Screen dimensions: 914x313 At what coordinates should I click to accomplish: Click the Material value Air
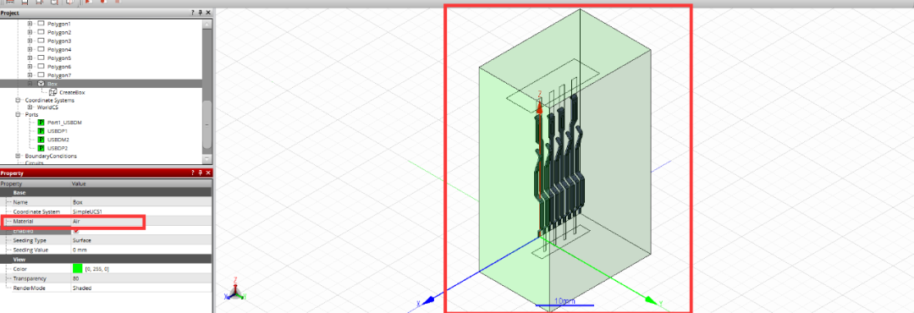point(76,222)
